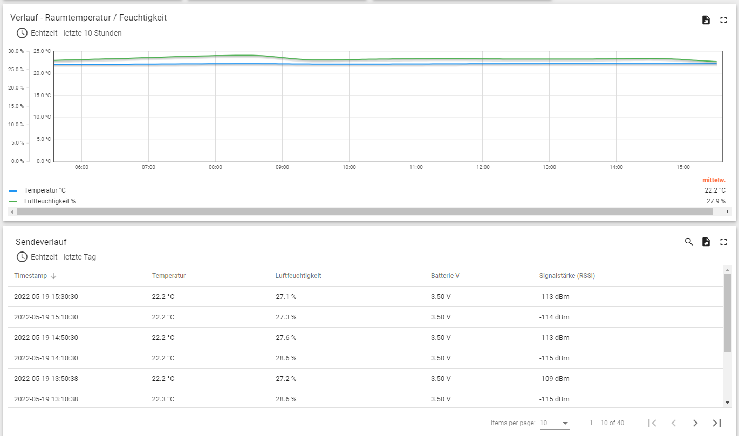The height and width of the screenshot is (436, 739).
Task: Toggle Temperatur °C series in legend
Action: pyautogui.click(x=44, y=190)
